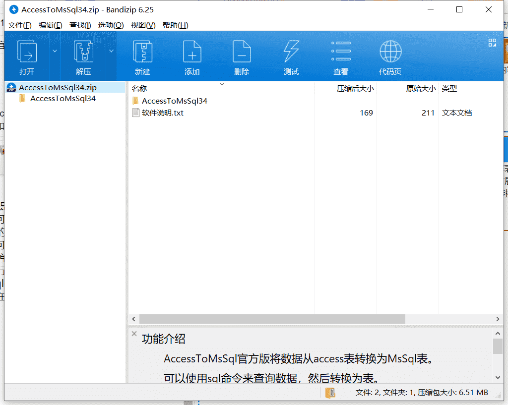Expand the Open button dropdown arrow
508x405 pixels.
click(x=55, y=51)
